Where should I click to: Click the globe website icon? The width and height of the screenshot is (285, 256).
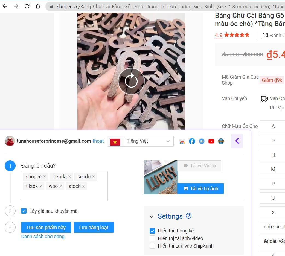click(221, 141)
